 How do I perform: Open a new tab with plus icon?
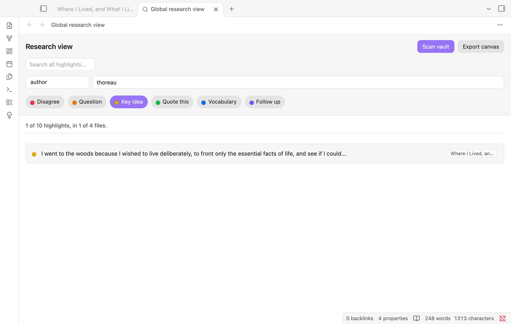232,9
